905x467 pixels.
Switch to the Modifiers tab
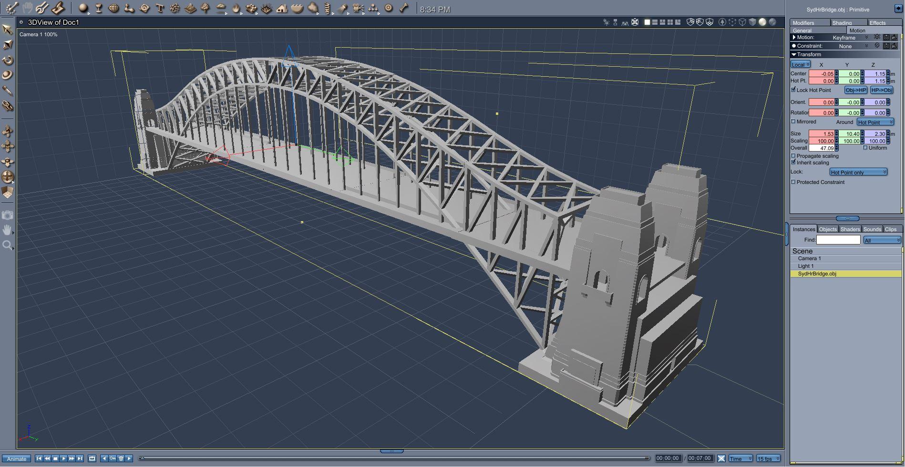pyautogui.click(x=810, y=23)
